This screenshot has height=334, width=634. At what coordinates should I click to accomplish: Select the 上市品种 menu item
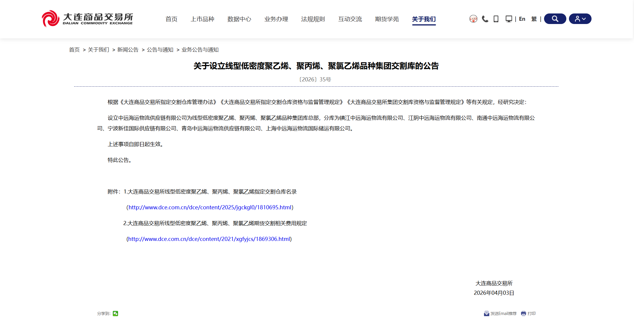tap(203, 19)
